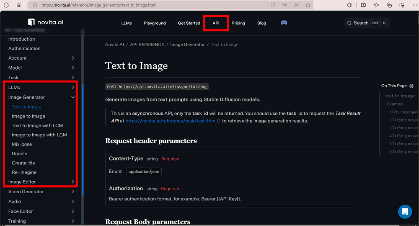
Task: Click the browser refresh icon
Action: tap(6, 5)
